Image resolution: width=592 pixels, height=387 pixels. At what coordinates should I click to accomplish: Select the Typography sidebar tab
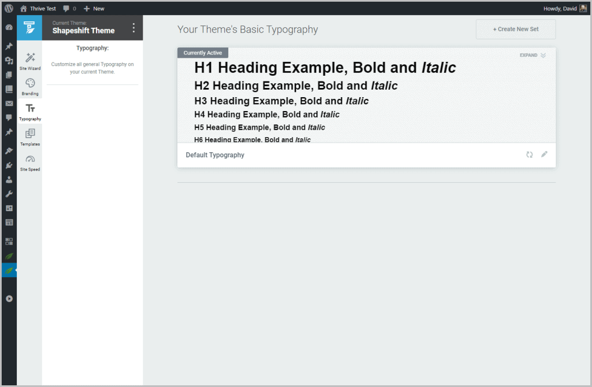coord(30,112)
